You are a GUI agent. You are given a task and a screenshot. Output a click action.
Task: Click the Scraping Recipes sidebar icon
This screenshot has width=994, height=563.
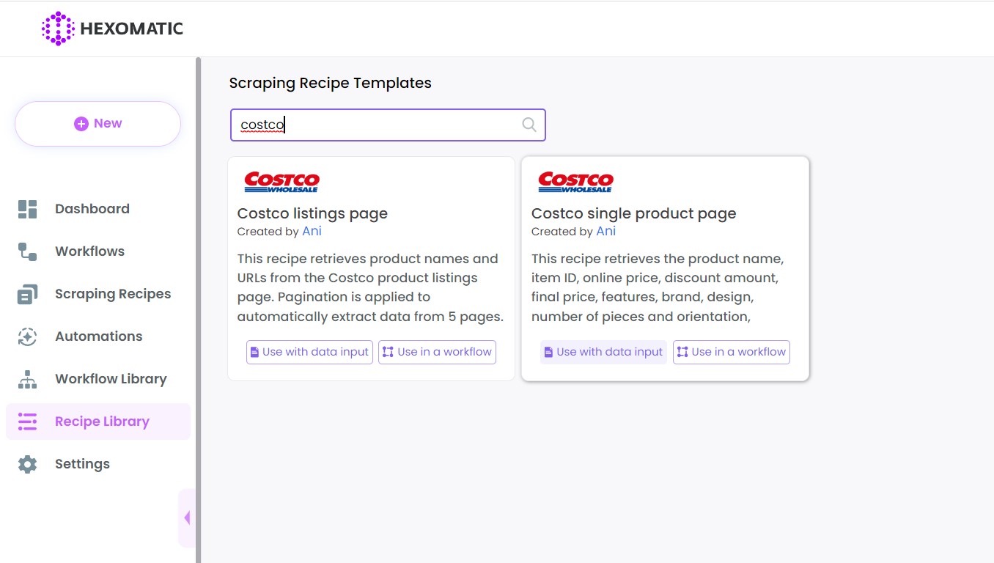tap(27, 294)
